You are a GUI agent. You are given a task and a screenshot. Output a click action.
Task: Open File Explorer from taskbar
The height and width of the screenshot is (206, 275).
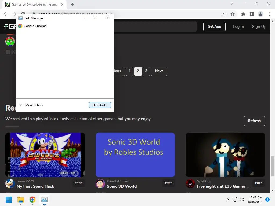pos(20,200)
